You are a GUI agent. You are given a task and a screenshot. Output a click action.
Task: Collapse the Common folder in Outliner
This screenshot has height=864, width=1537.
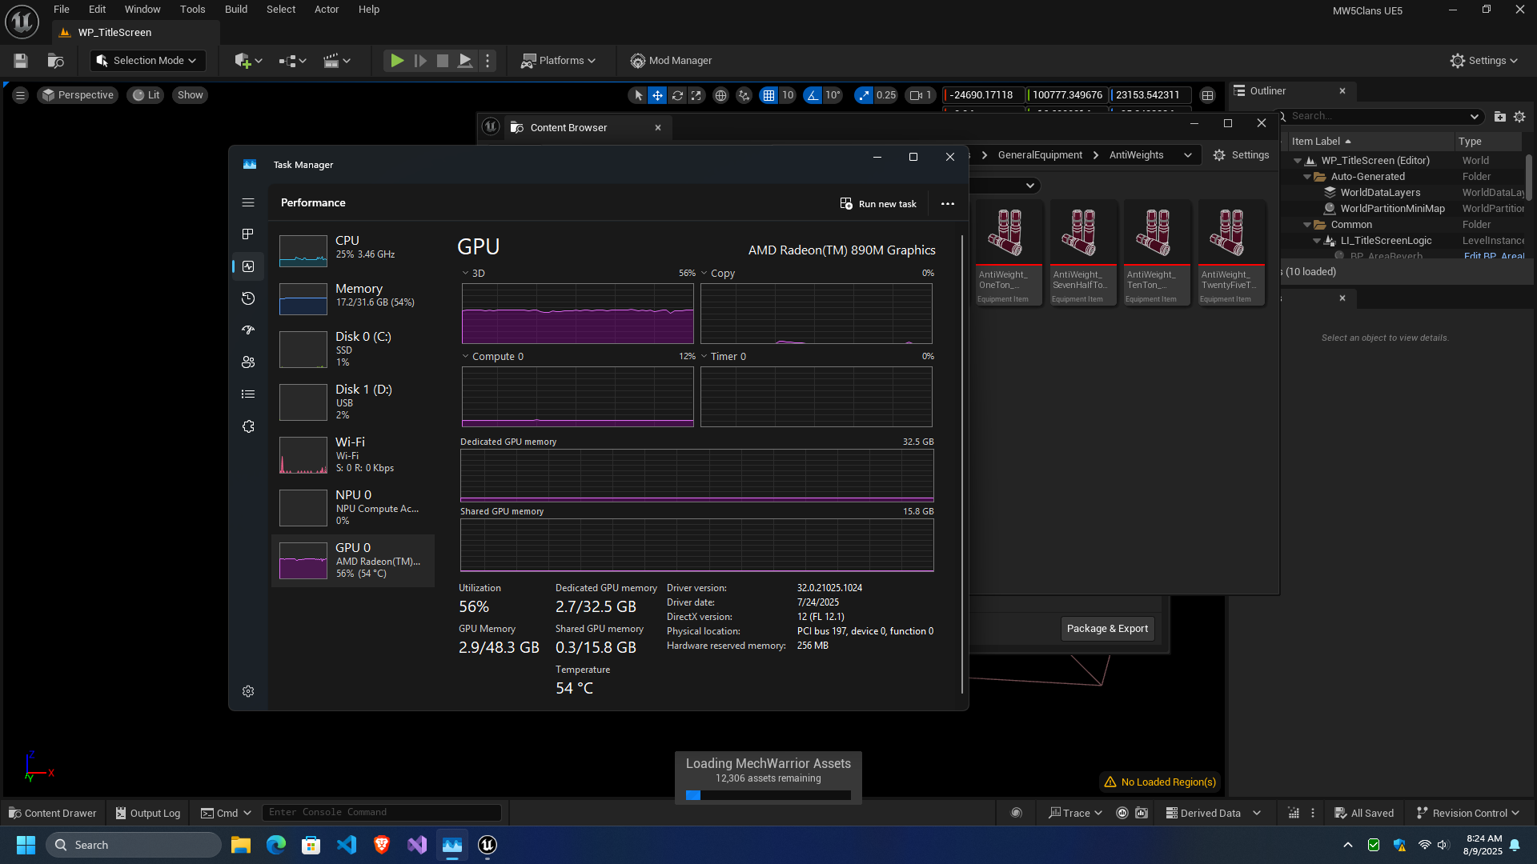point(1307,225)
